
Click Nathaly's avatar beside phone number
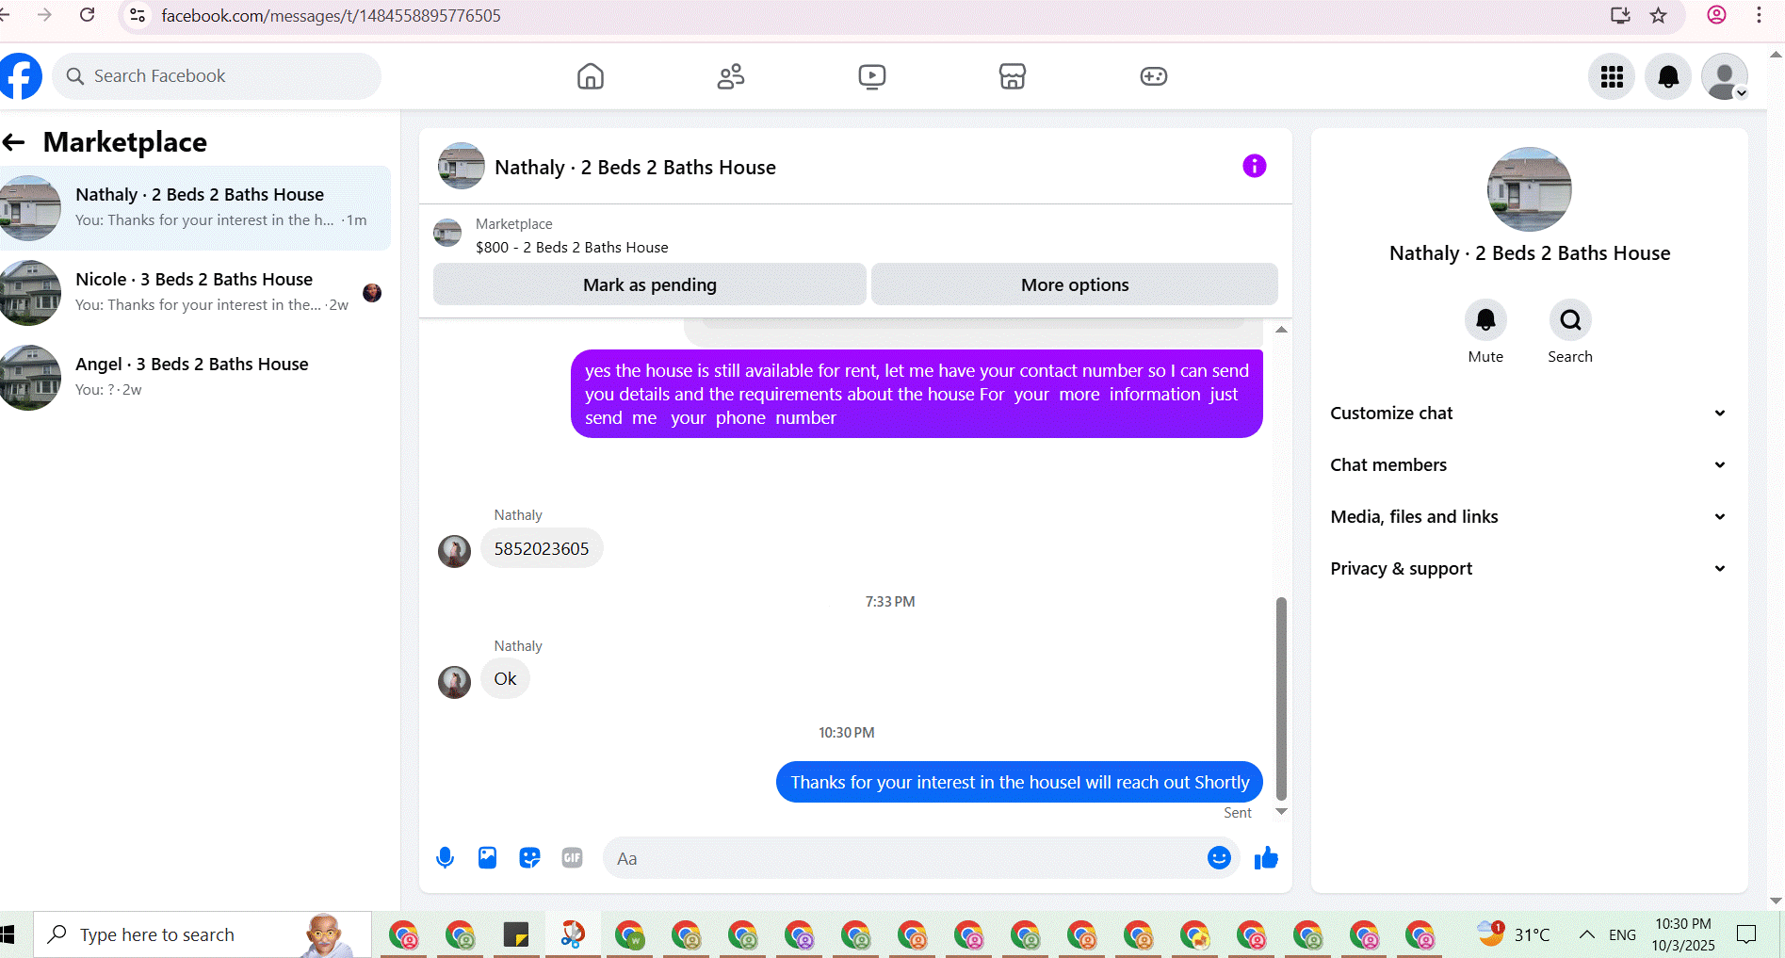point(454,551)
